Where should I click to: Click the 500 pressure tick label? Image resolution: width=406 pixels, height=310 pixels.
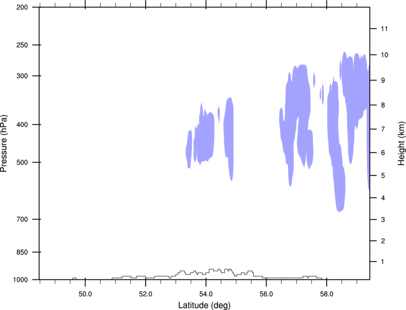click(22, 162)
